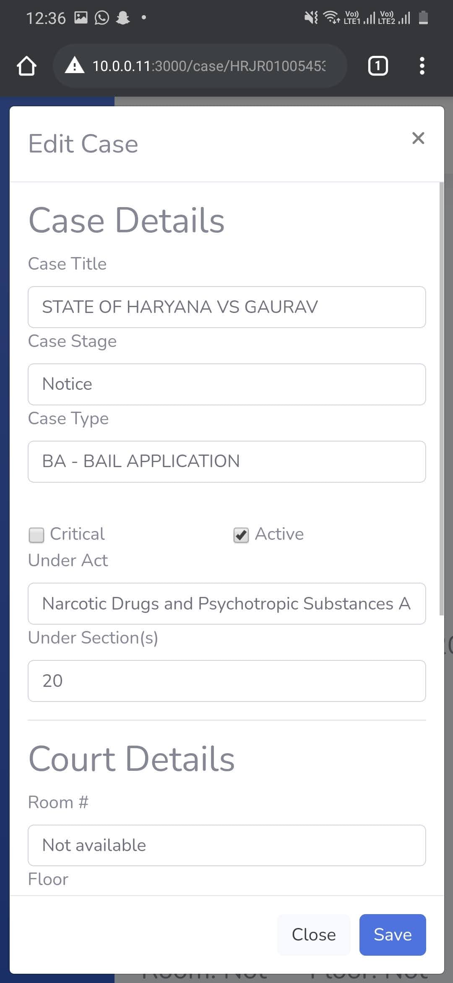The height and width of the screenshot is (983, 453).
Task: Click the Active label to toggle it
Action: (x=279, y=534)
